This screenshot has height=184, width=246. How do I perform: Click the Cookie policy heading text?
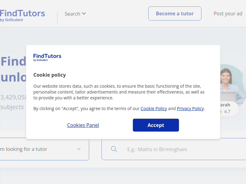[50, 75]
